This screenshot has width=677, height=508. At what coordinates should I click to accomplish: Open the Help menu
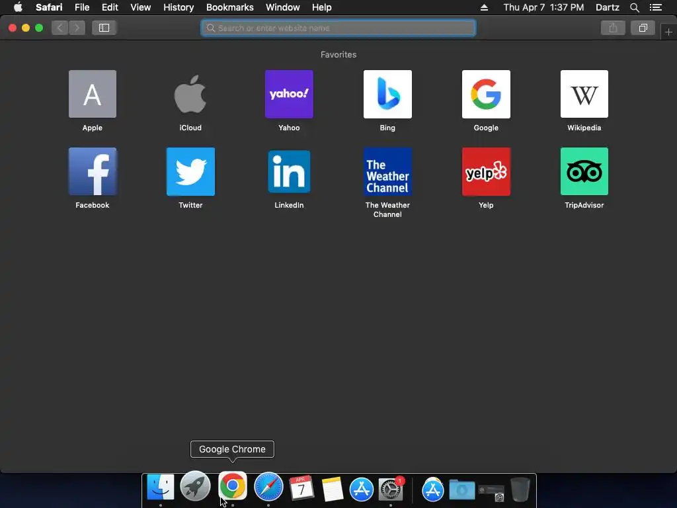(322, 7)
